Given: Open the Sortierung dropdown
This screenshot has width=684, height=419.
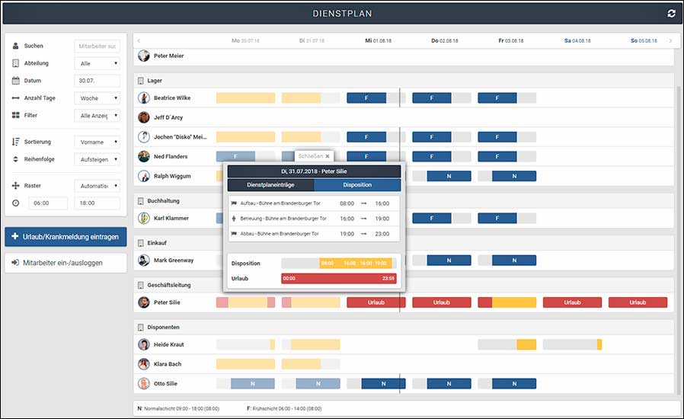Looking at the screenshot, I should tap(97, 142).
